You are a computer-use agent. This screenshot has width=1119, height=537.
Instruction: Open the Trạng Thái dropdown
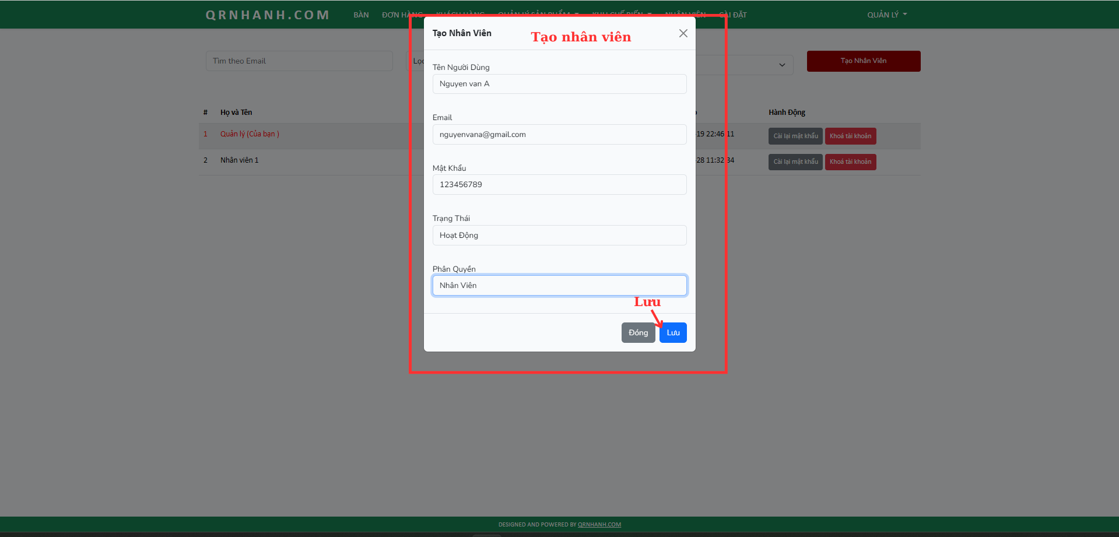coord(559,235)
